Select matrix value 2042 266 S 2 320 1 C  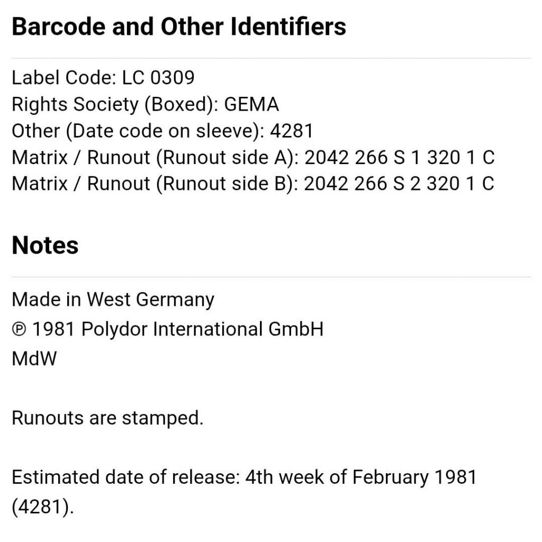click(399, 184)
